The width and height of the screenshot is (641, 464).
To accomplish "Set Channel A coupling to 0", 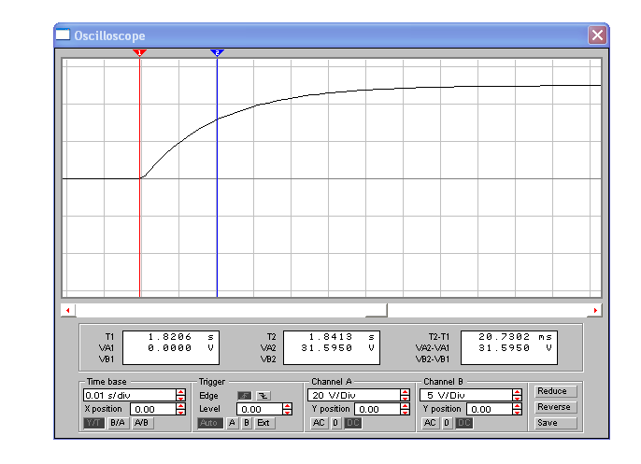I will [335, 423].
